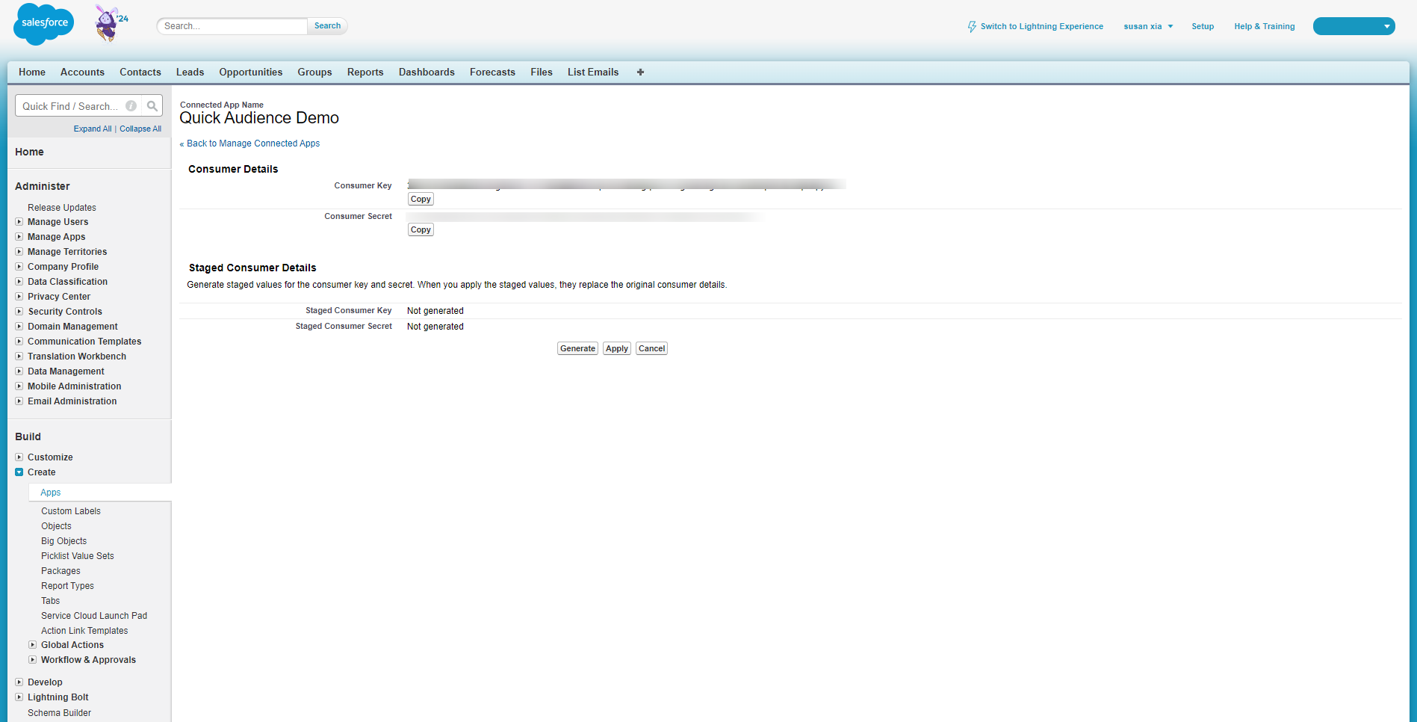Expand the Workflow & Approvals node
Screen dimensions: 1417x722
(x=33, y=660)
